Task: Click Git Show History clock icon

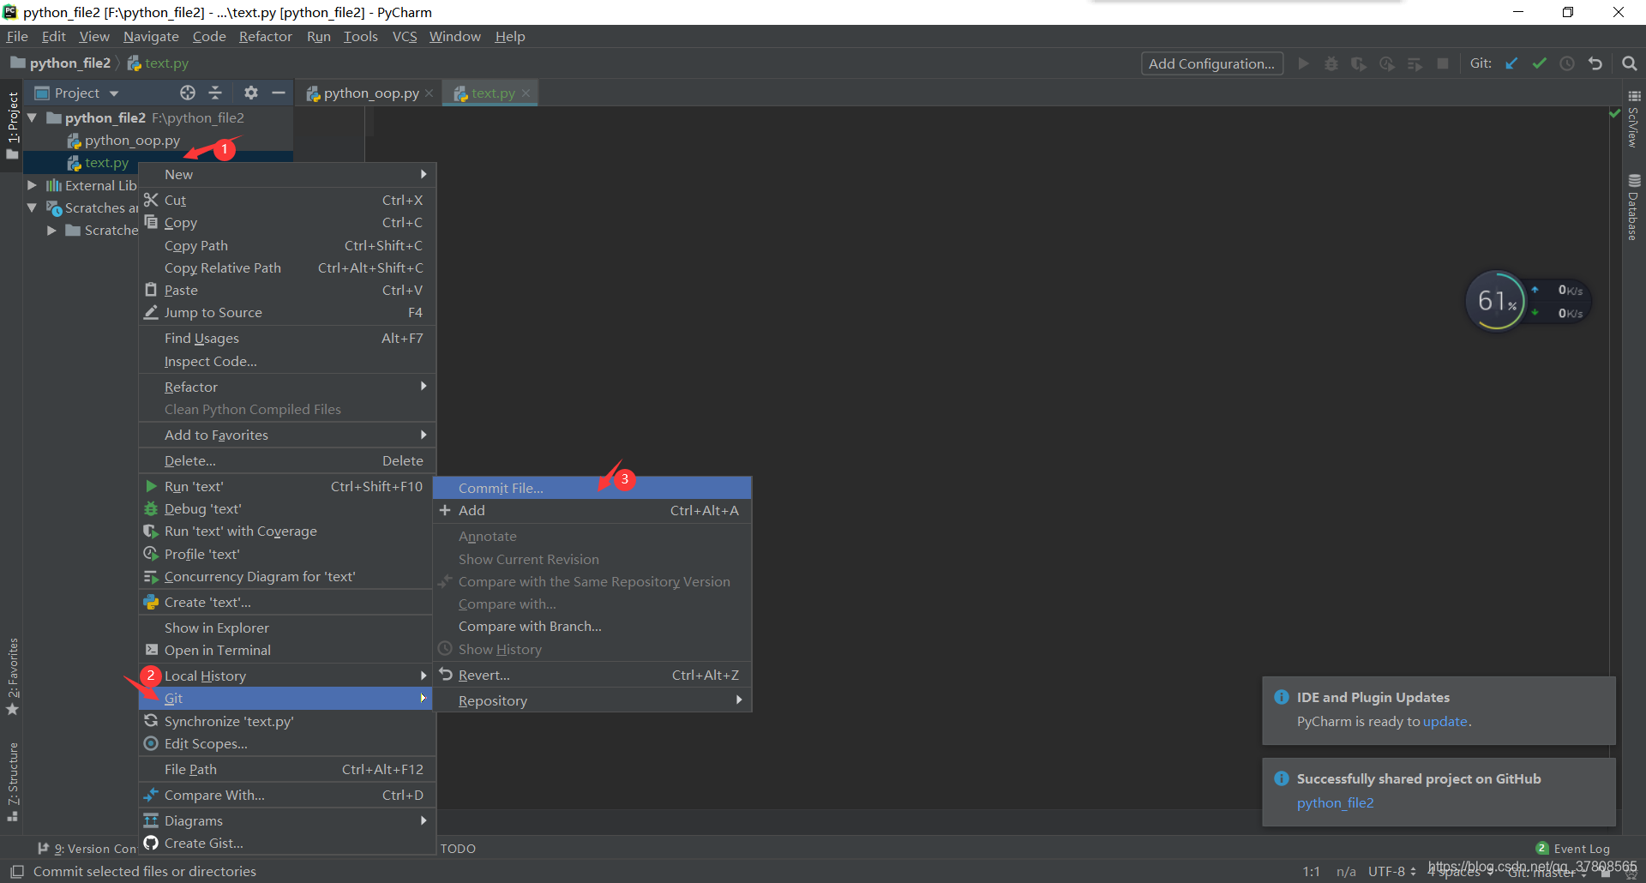Action: [1567, 63]
